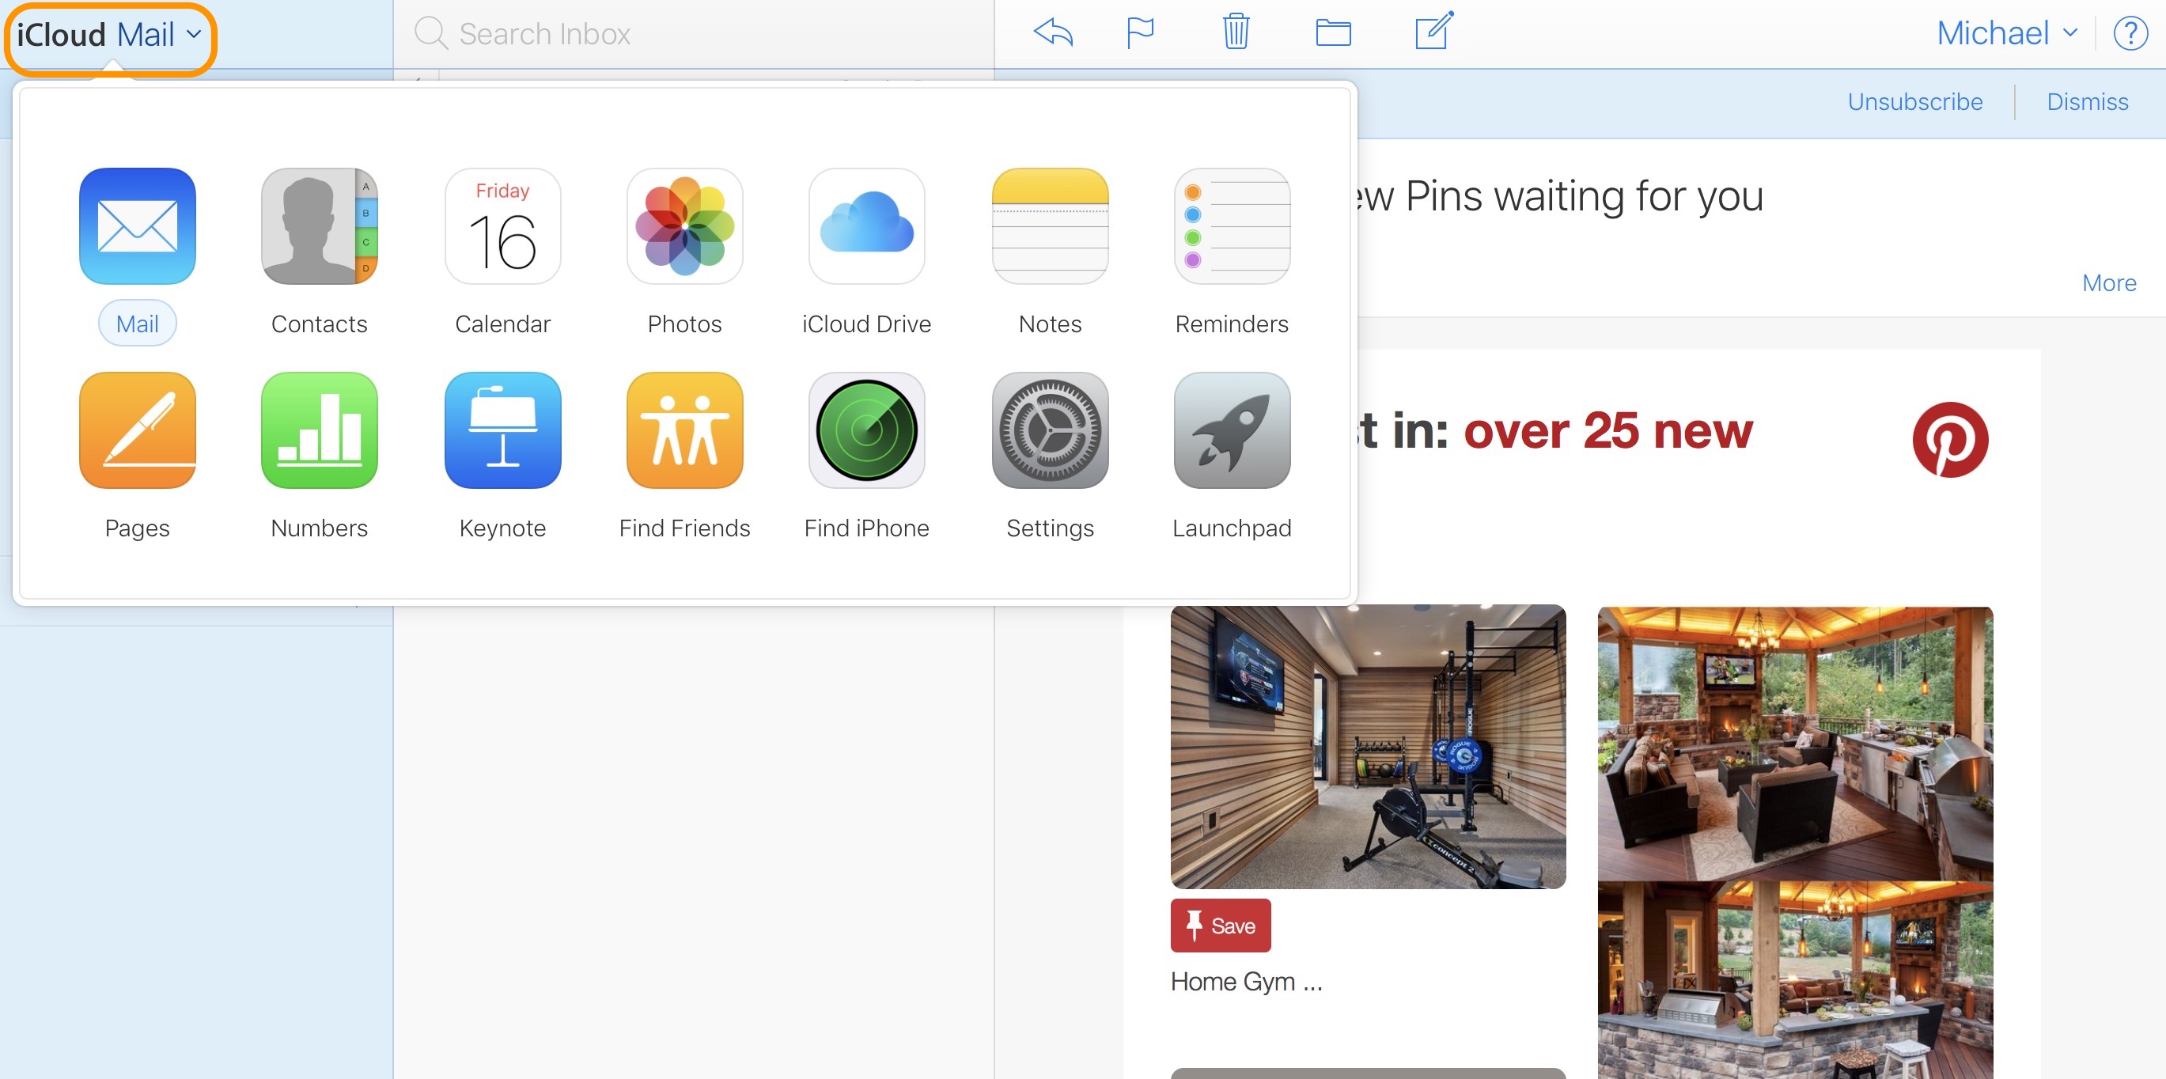Viewport: 2166px width, 1079px height.
Task: Flag the current email
Action: (x=1138, y=32)
